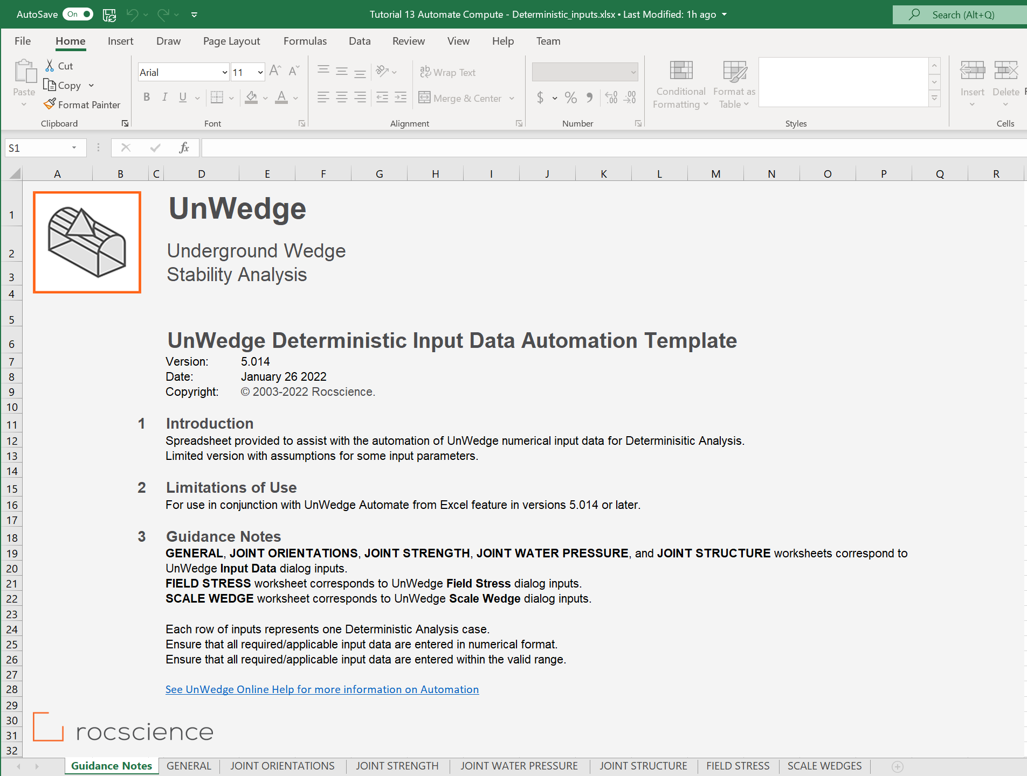
Task: Apply the Fill Color bucket
Action: pyautogui.click(x=251, y=97)
